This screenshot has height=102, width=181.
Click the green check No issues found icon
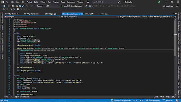(16, 97)
